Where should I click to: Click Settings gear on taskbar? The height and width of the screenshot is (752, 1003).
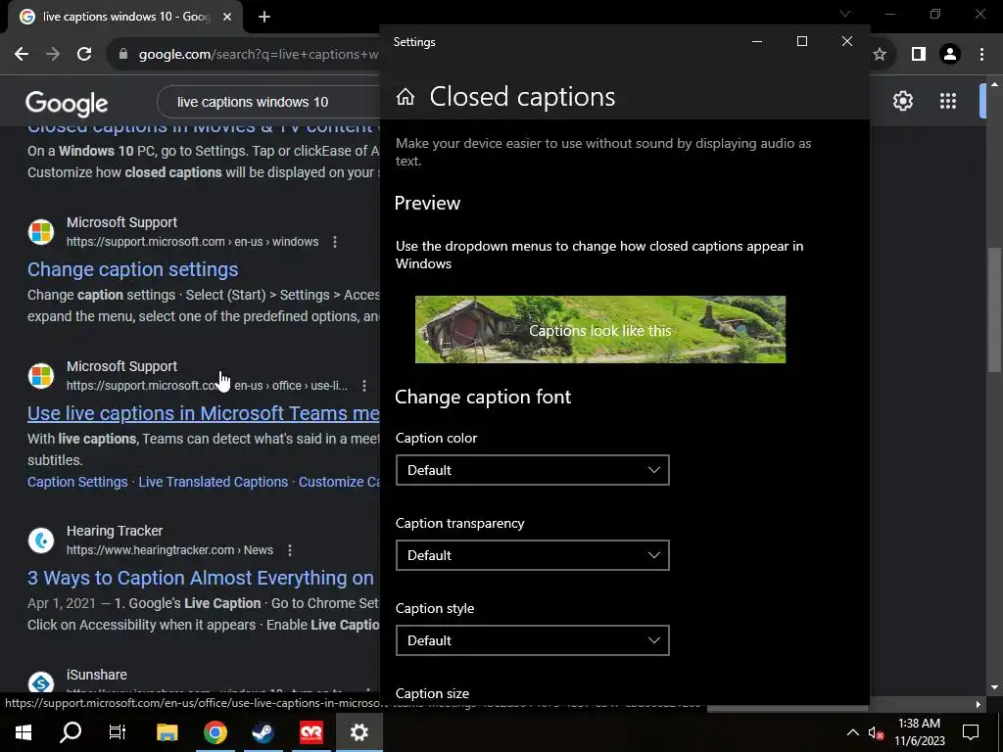pyautogui.click(x=358, y=732)
